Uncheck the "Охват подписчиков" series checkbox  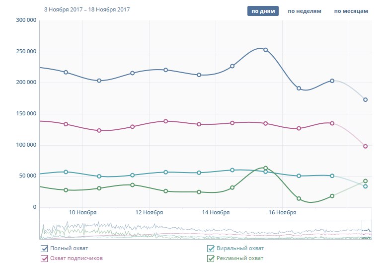(x=44, y=258)
